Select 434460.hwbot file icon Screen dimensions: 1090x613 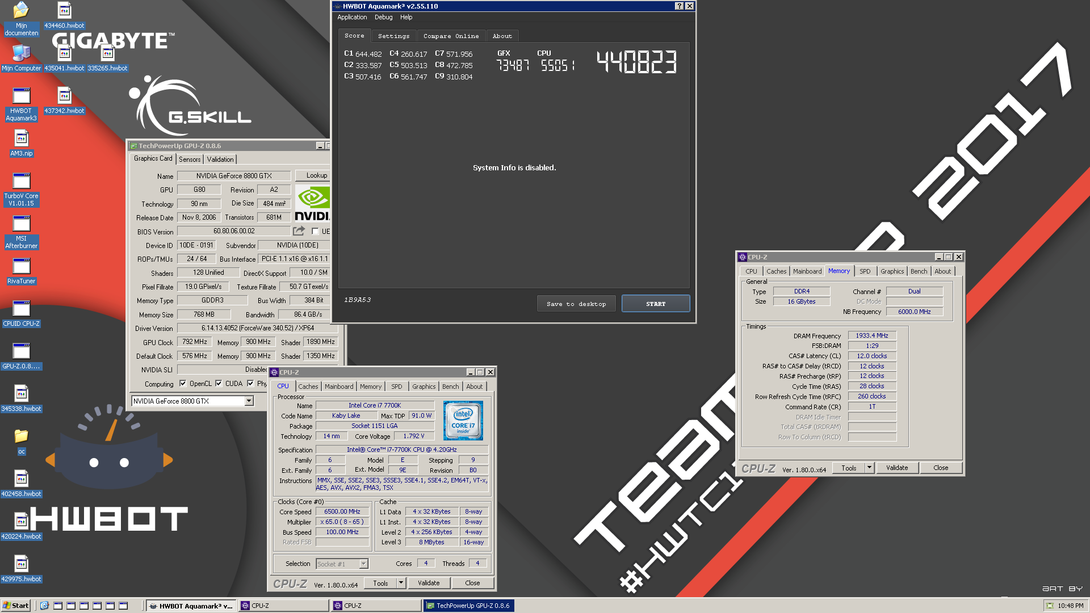[64, 15]
